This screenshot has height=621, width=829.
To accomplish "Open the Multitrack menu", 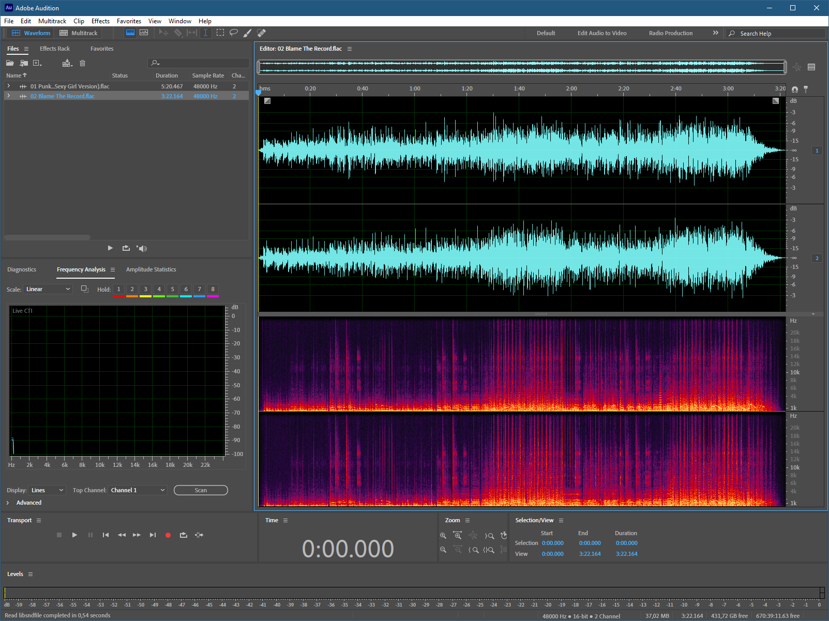I will [52, 21].
